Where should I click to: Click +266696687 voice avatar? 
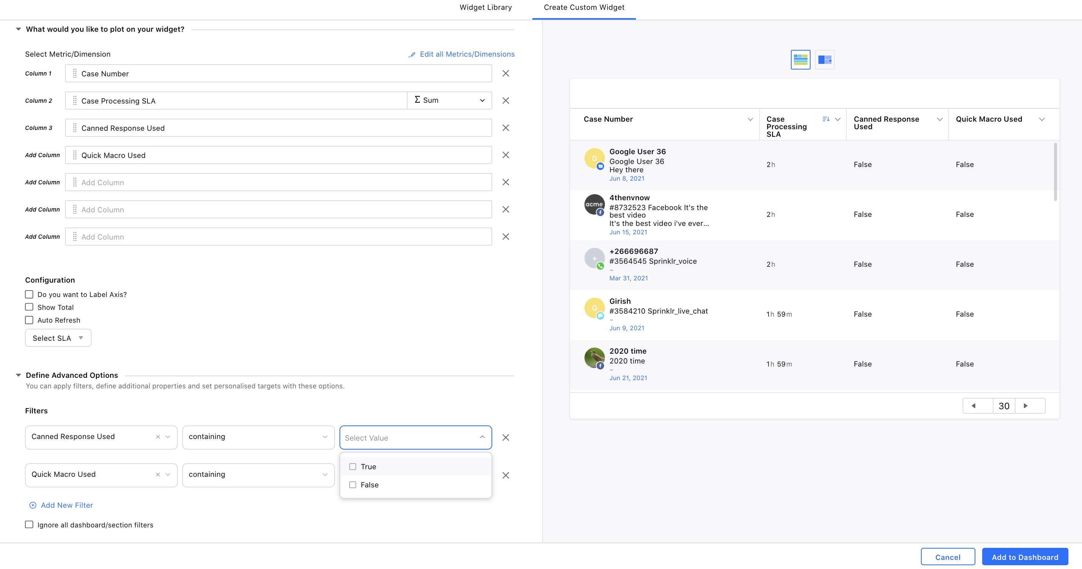tap(594, 258)
